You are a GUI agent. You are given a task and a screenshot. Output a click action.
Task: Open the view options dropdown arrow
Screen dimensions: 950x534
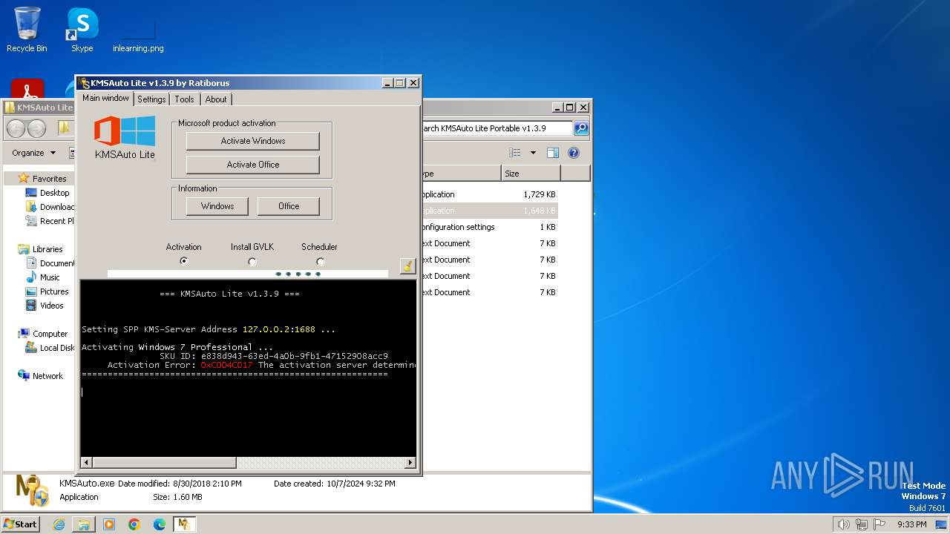(533, 153)
